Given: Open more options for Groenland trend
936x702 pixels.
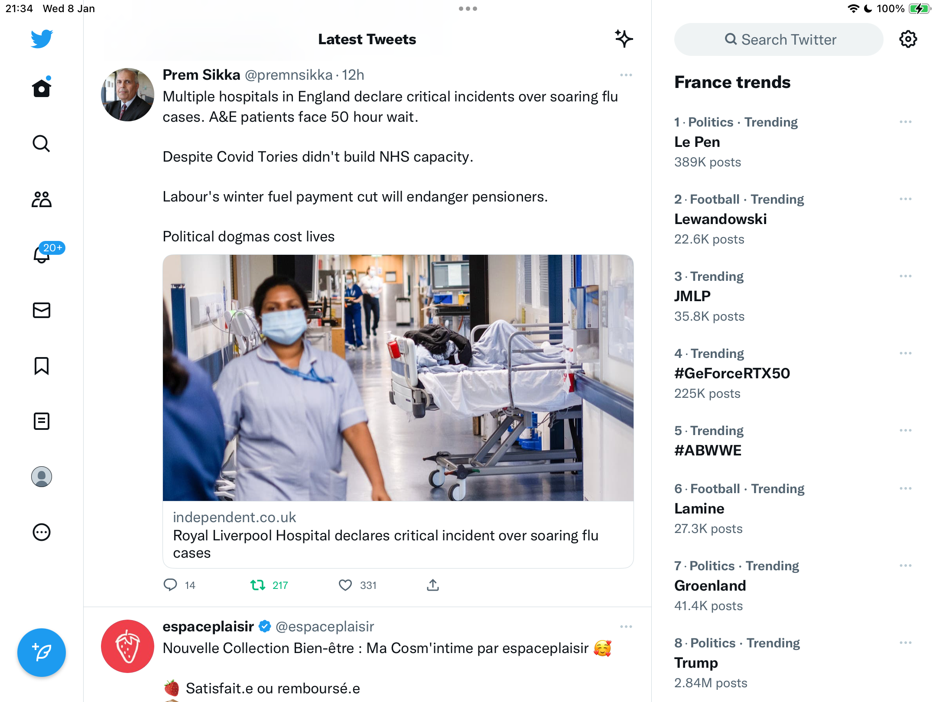Looking at the screenshot, I should pos(906,565).
